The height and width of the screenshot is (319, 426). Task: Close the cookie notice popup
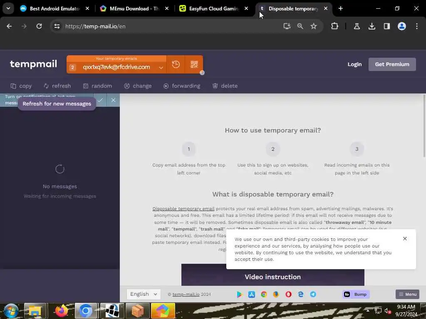click(405, 238)
